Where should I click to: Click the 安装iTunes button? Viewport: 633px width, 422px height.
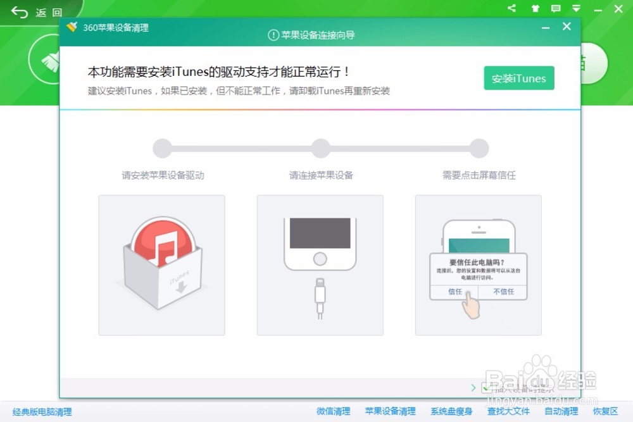(x=519, y=78)
